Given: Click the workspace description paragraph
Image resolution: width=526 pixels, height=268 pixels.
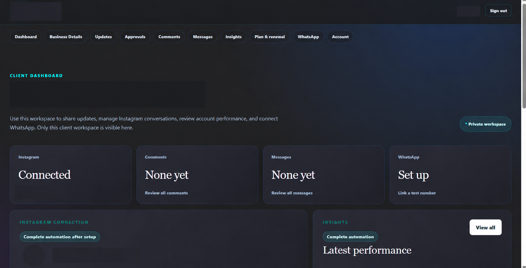Looking at the screenshot, I should (x=144, y=123).
